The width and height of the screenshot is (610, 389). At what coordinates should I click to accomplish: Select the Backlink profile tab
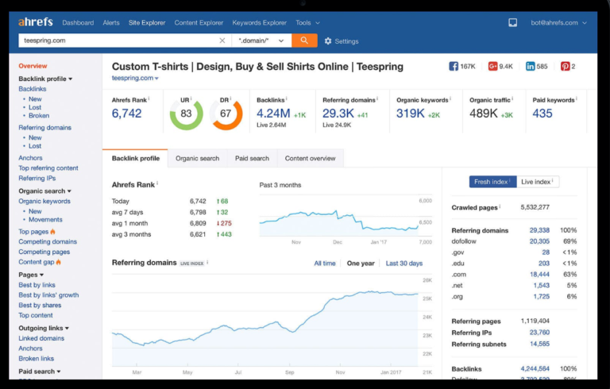[x=135, y=158]
